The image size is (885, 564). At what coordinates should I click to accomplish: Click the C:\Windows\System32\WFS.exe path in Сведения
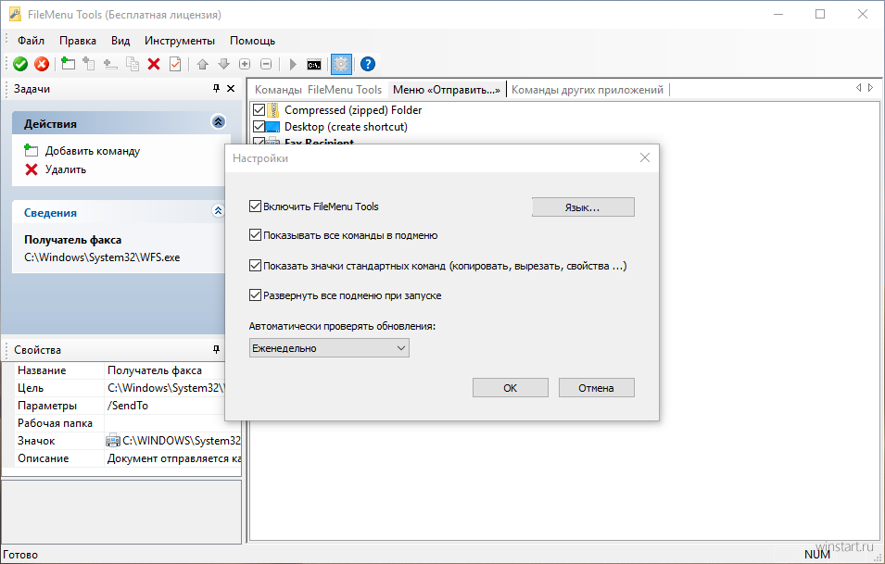click(x=102, y=257)
